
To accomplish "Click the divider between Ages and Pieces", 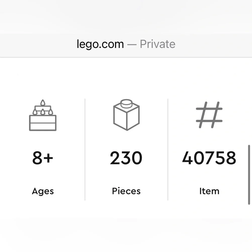I will 85,149.
